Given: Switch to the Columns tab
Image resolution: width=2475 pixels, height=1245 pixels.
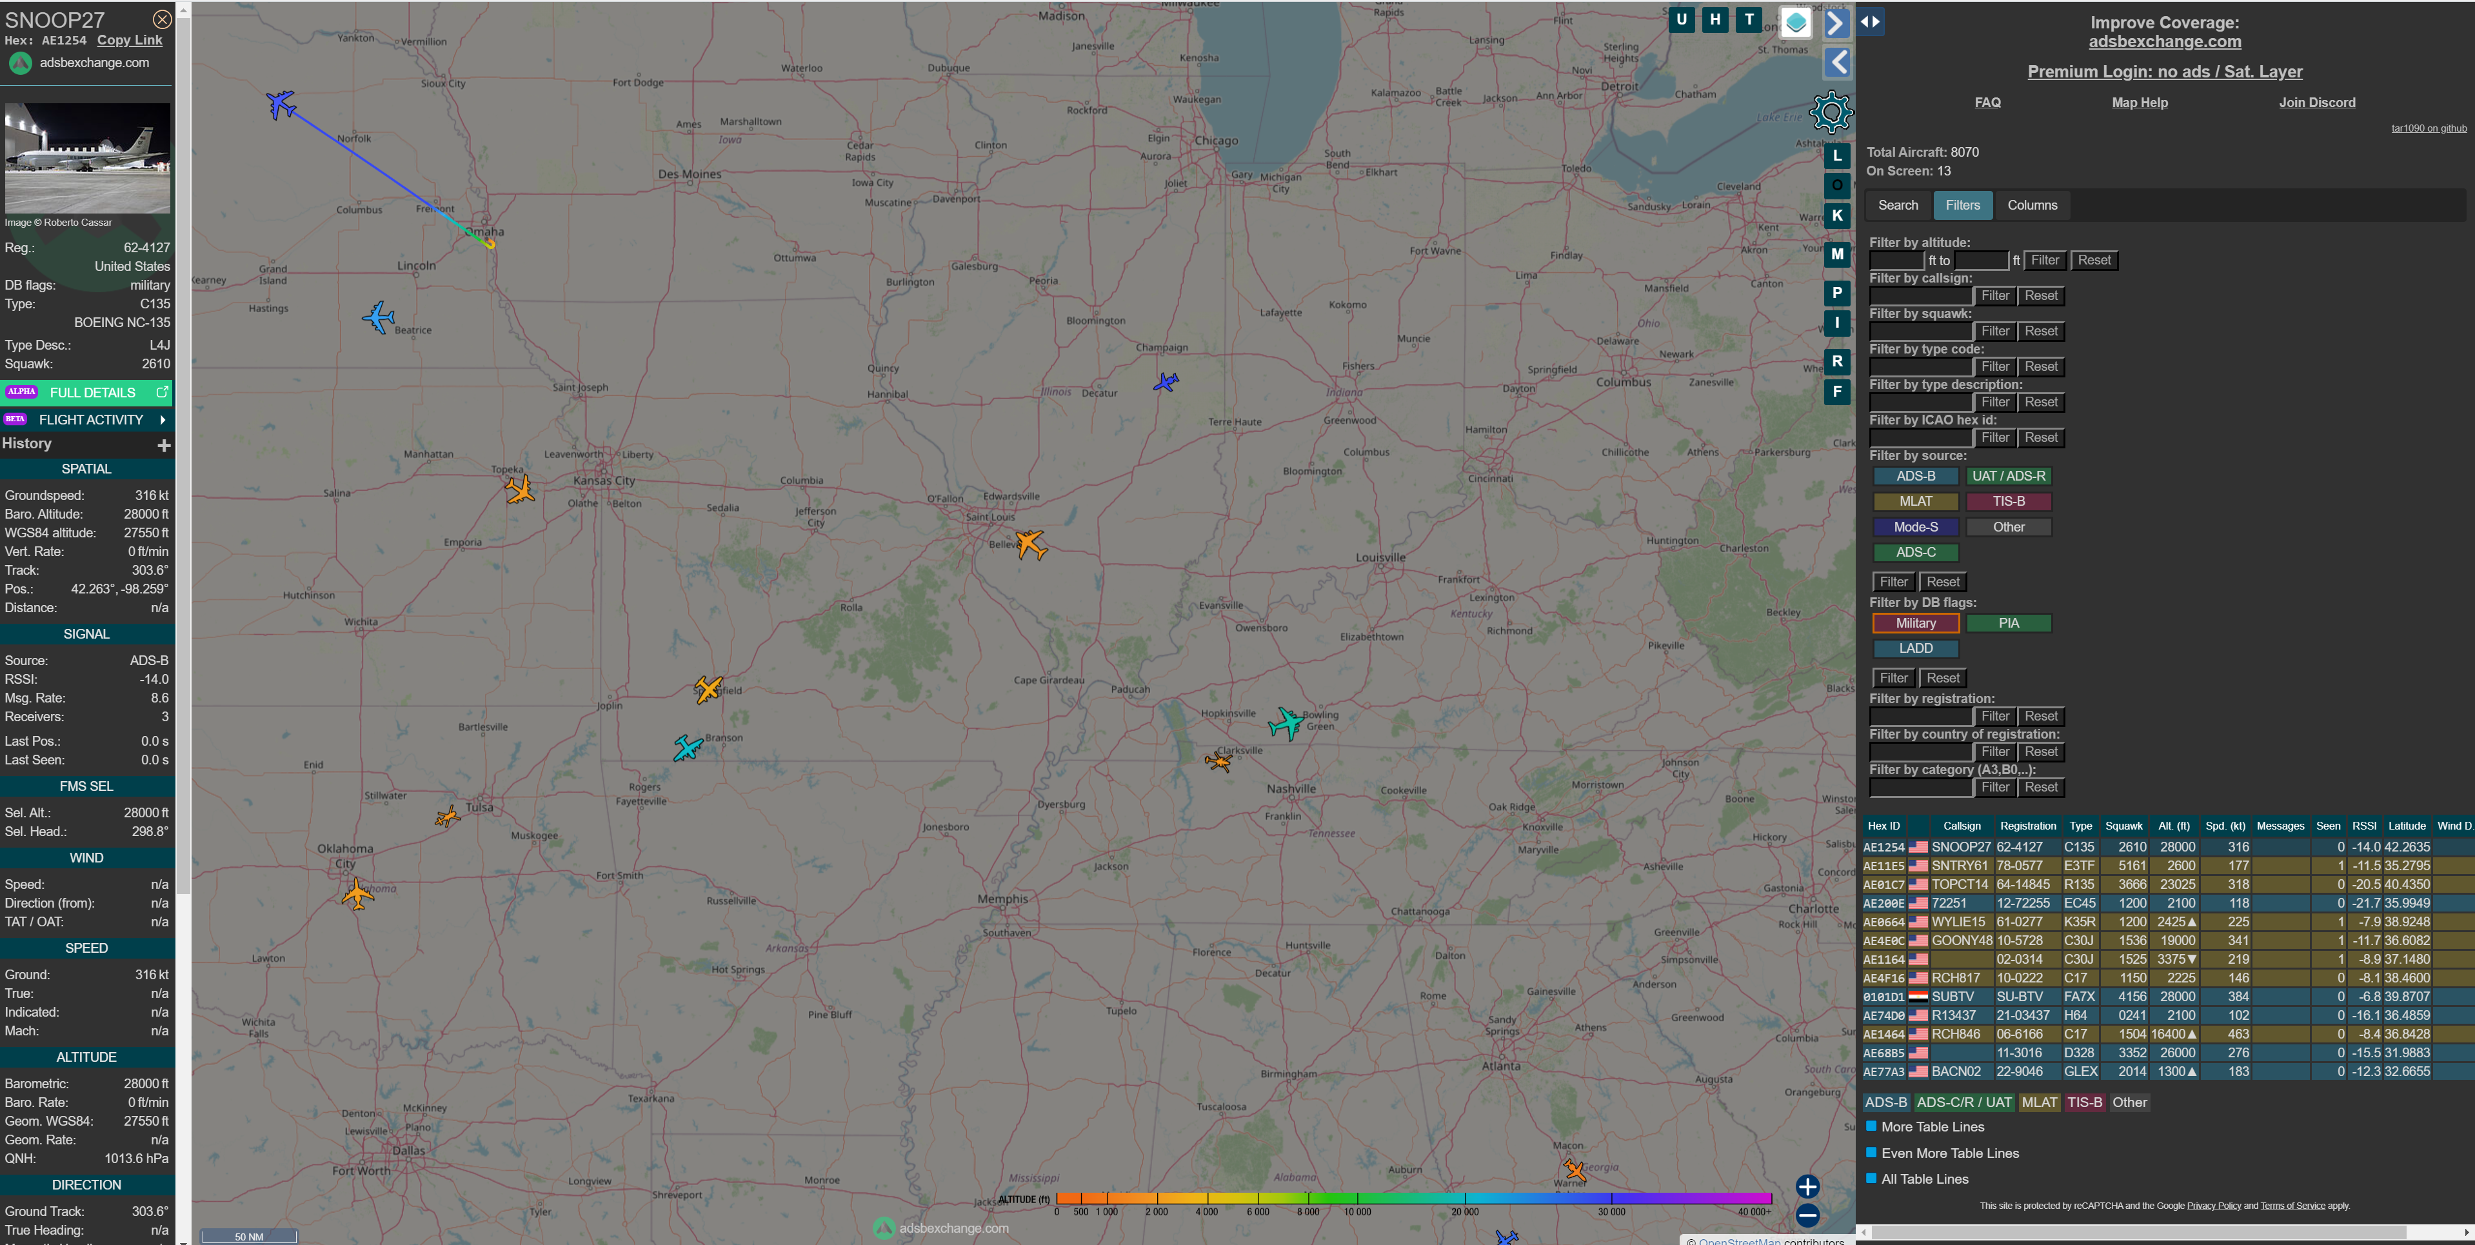Looking at the screenshot, I should coord(2032,206).
